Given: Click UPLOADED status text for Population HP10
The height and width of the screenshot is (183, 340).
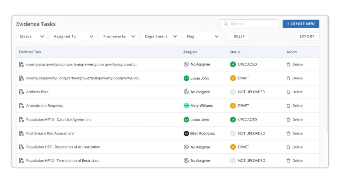Looking at the screenshot, I should point(247,120).
